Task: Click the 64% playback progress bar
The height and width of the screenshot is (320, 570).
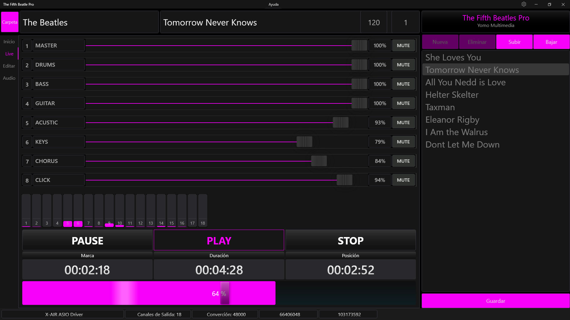Action: (219, 293)
